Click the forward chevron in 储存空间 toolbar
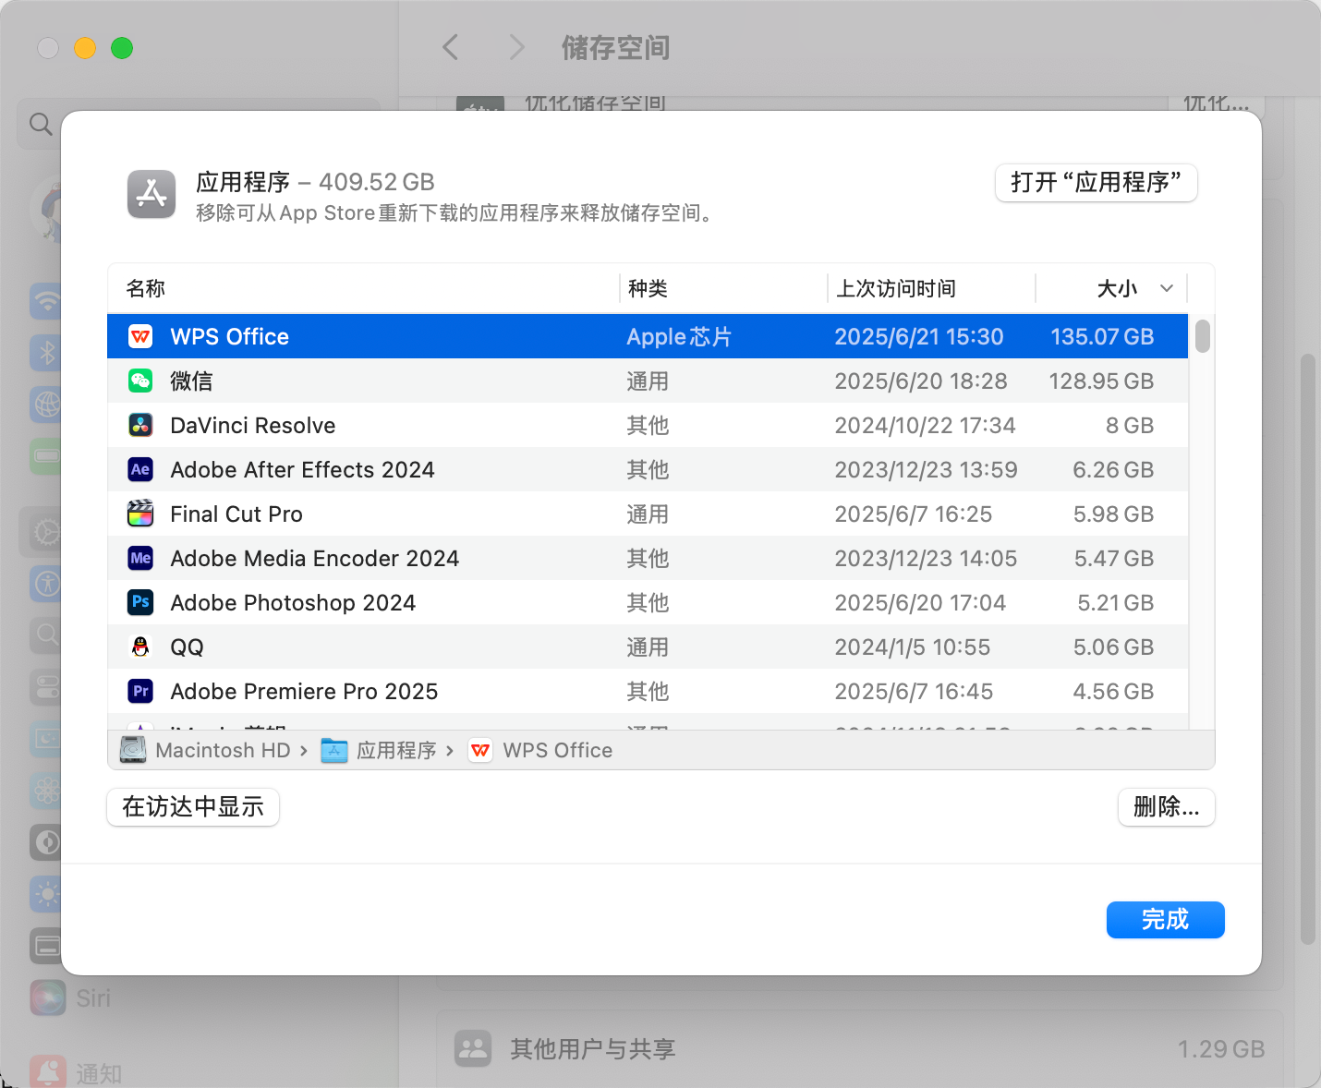The width and height of the screenshot is (1321, 1088). pyautogui.click(x=516, y=47)
